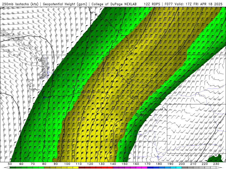The image size is (226, 169).
Task: Click the legend value 200
Action: pyautogui.click(x=182, y=164)
